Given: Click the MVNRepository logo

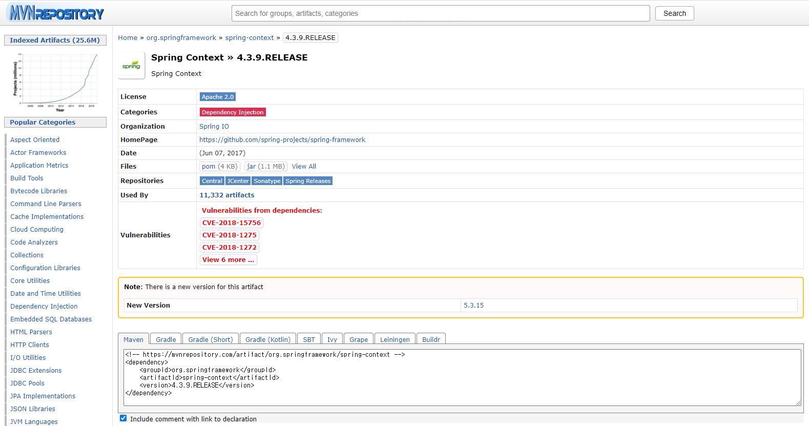Looking at the screenshot, I should [56, 13].
